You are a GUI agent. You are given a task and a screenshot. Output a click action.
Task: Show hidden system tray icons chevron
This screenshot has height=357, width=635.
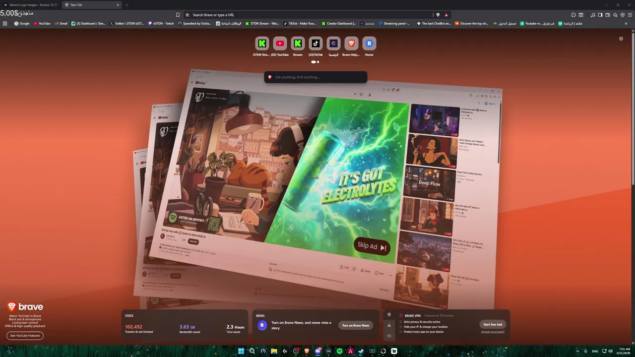[578, 351]
